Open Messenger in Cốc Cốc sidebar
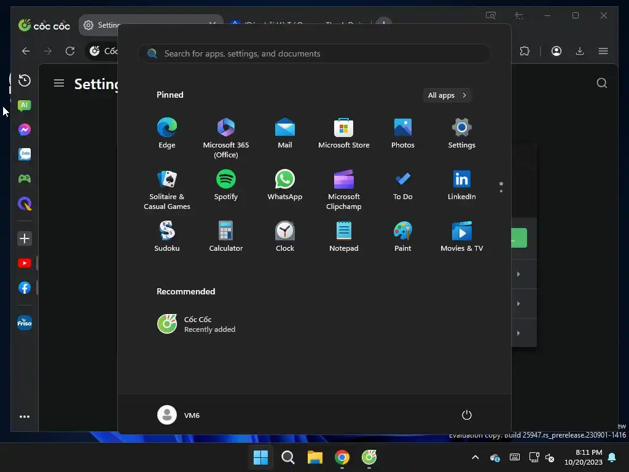Viewport: 629px width, 472px height. point(25,130)
